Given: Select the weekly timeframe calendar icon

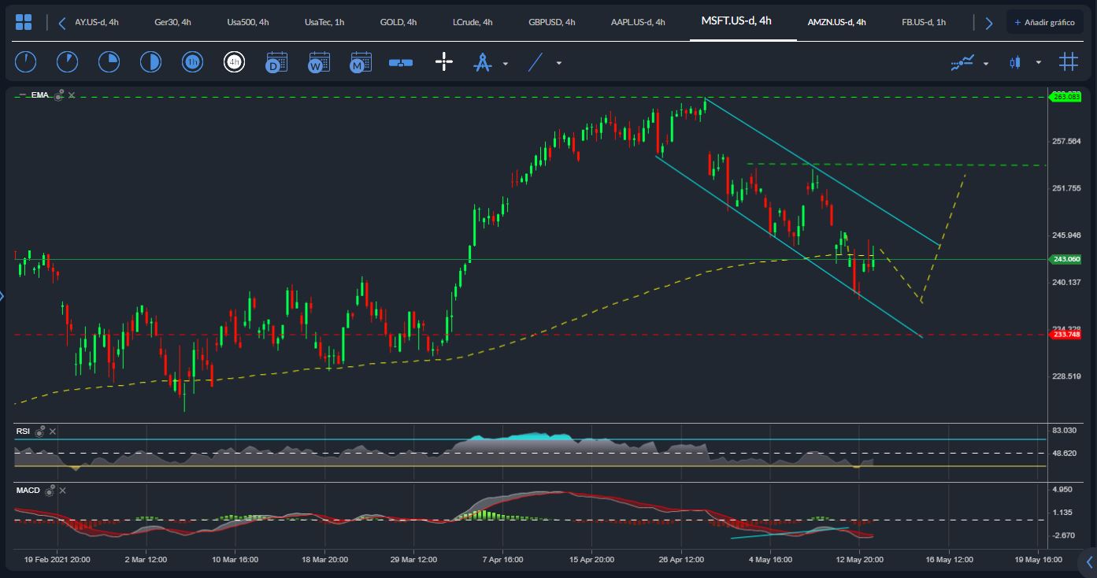Looking at the screenshot, I should tap(319, 62).
